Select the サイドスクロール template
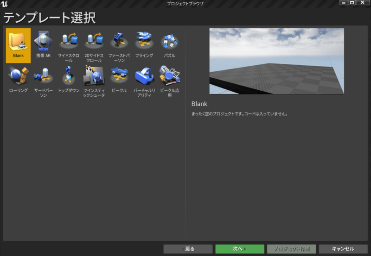Image resolution: width=371 pixels, height=256 pixels. 69,45
